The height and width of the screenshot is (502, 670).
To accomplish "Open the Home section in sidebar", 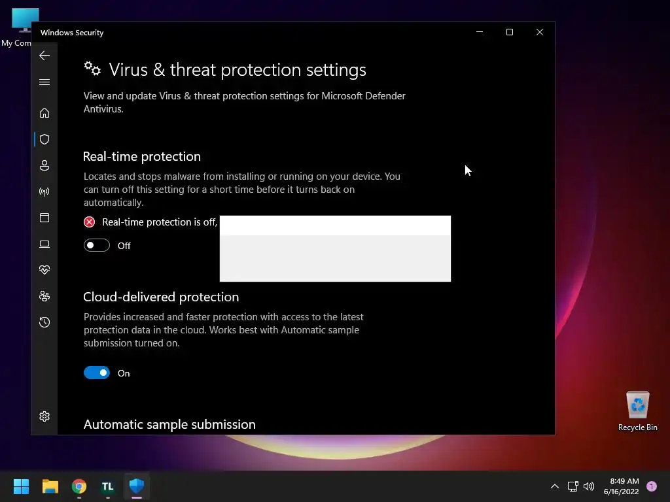I will tap(44, 112).
